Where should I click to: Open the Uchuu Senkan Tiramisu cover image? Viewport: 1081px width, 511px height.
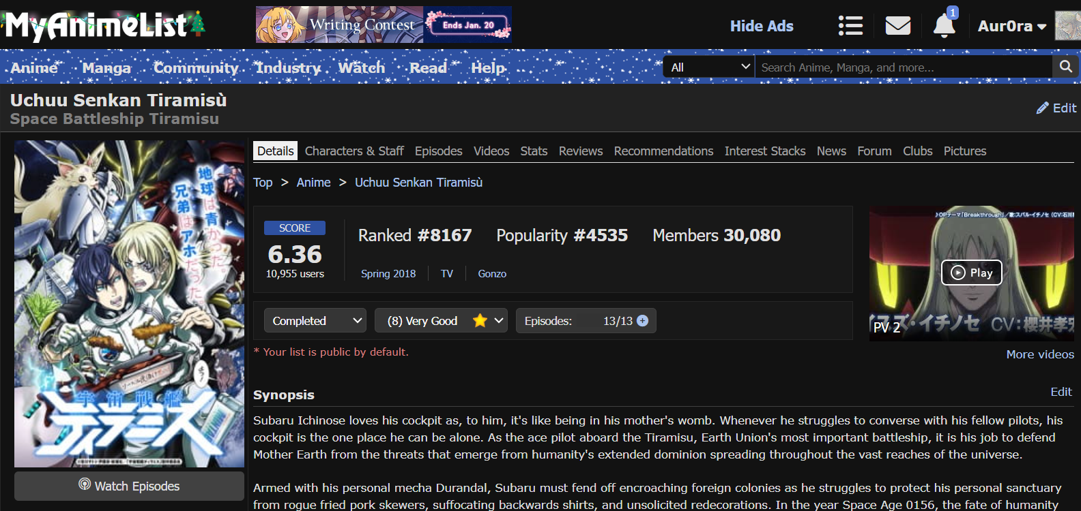click(x=129, y=304)
